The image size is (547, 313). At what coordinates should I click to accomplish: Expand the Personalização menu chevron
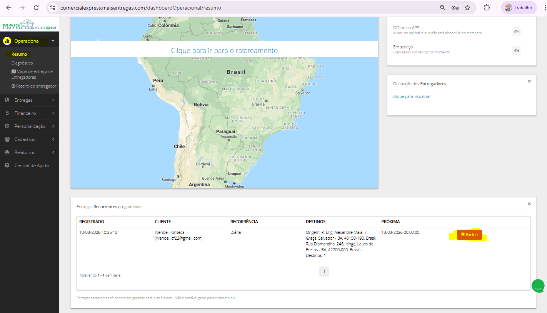point(53,126)
